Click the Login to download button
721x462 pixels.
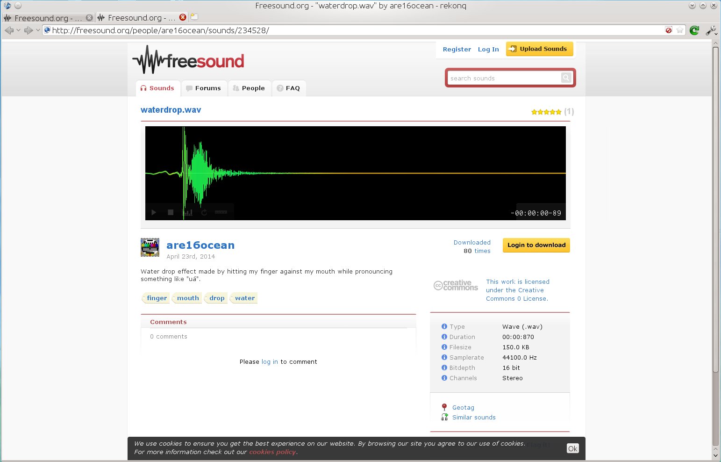pyautogui.click(x=536, y=245)
